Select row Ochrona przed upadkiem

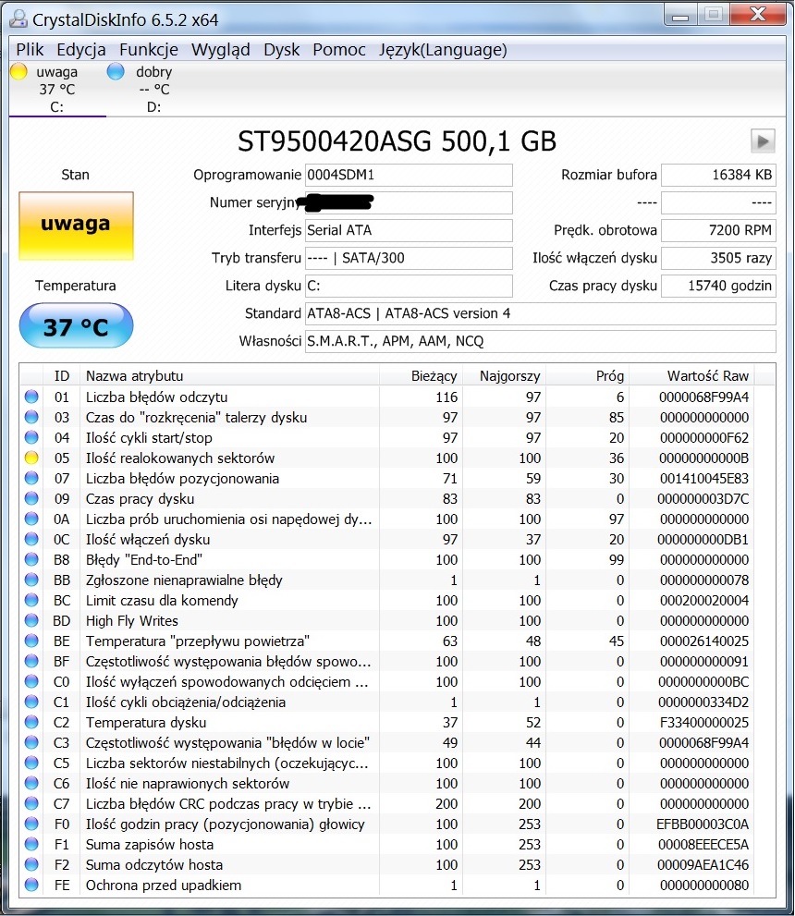pyautogui.click(x=397, y=885)
